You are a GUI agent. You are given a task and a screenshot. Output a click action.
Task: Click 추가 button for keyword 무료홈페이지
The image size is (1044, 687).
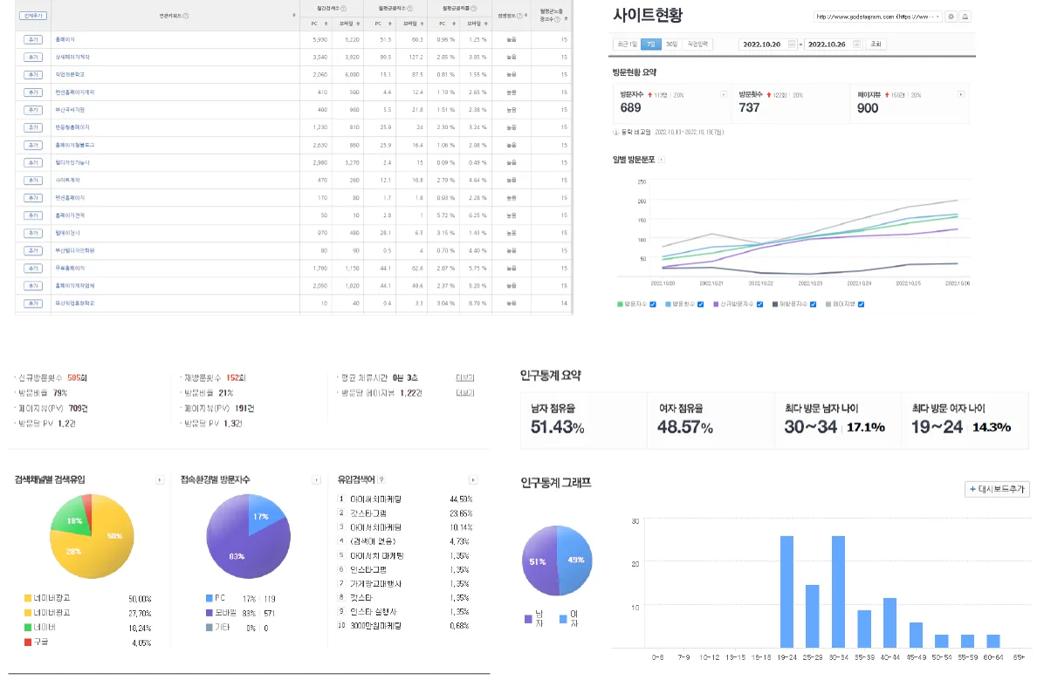coord(32,269)
